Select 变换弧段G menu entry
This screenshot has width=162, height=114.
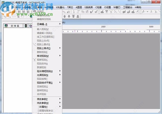pyautogui.click(x=42, y=87)
